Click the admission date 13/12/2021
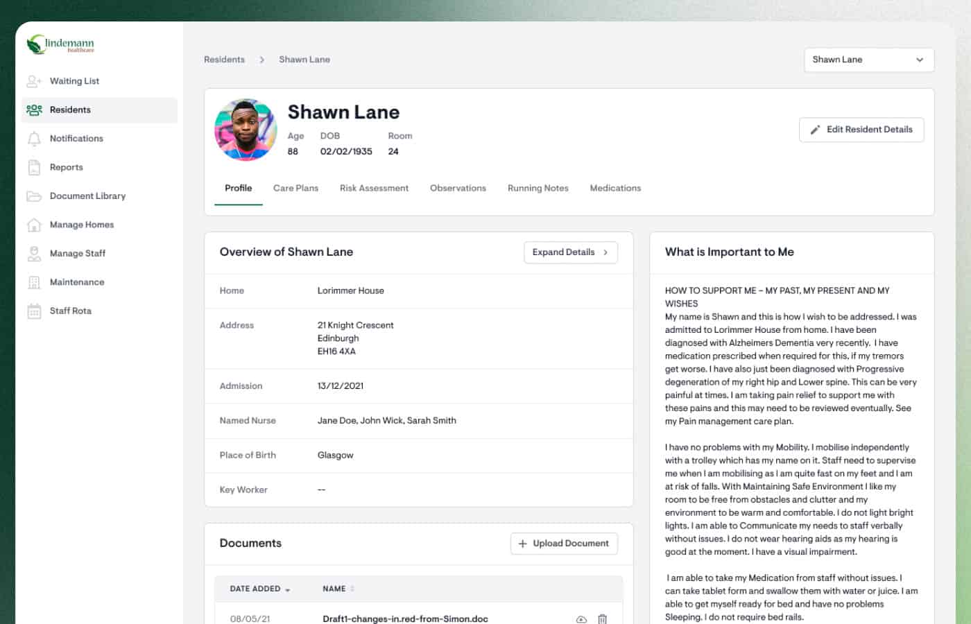 pyautogui.click(x=341, y=386)
